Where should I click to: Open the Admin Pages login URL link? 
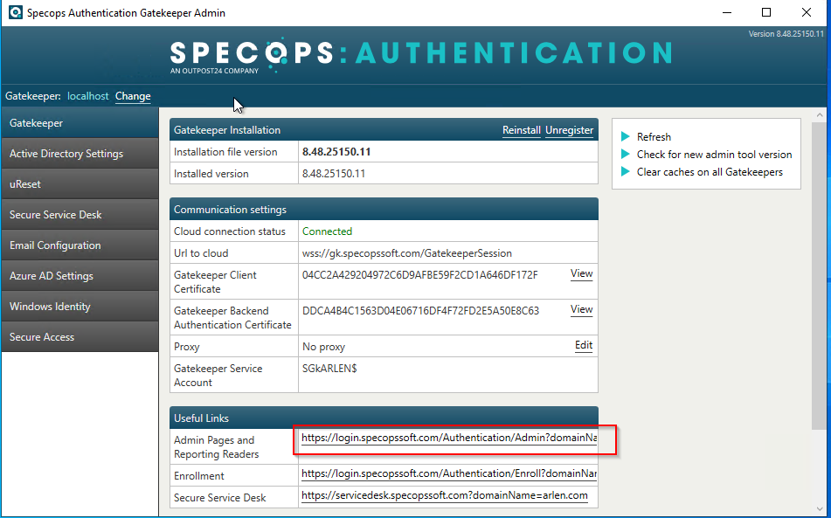click(x=449, y=438)
